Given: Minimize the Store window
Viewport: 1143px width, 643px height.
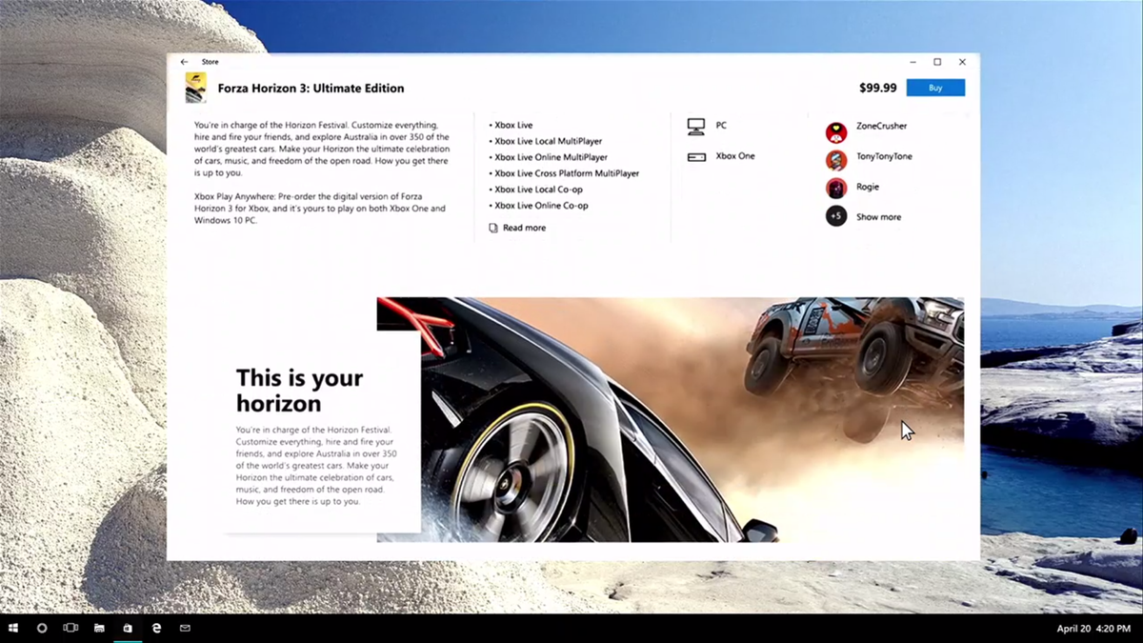Looking at the screenshot, I should coord(912,62).
